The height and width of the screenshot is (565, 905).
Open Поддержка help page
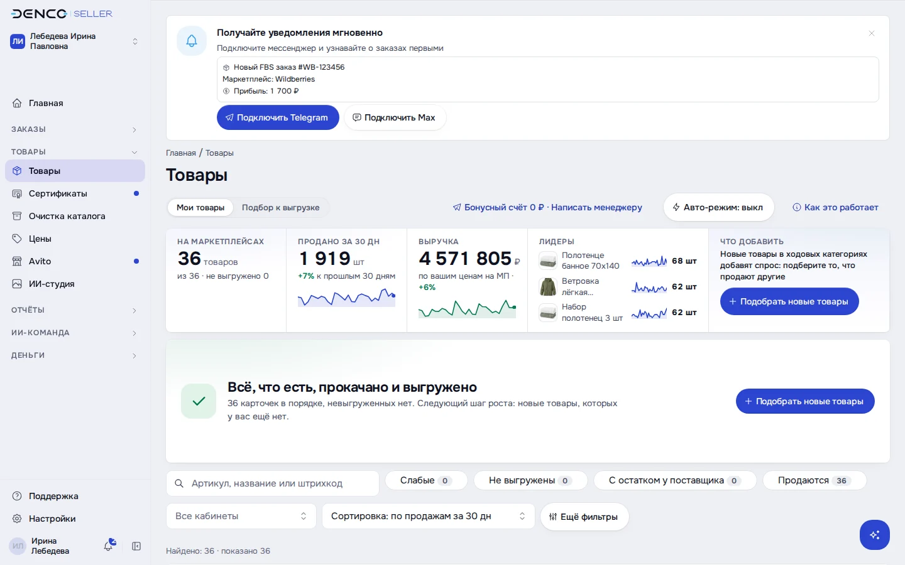click(x=75, y=496)
